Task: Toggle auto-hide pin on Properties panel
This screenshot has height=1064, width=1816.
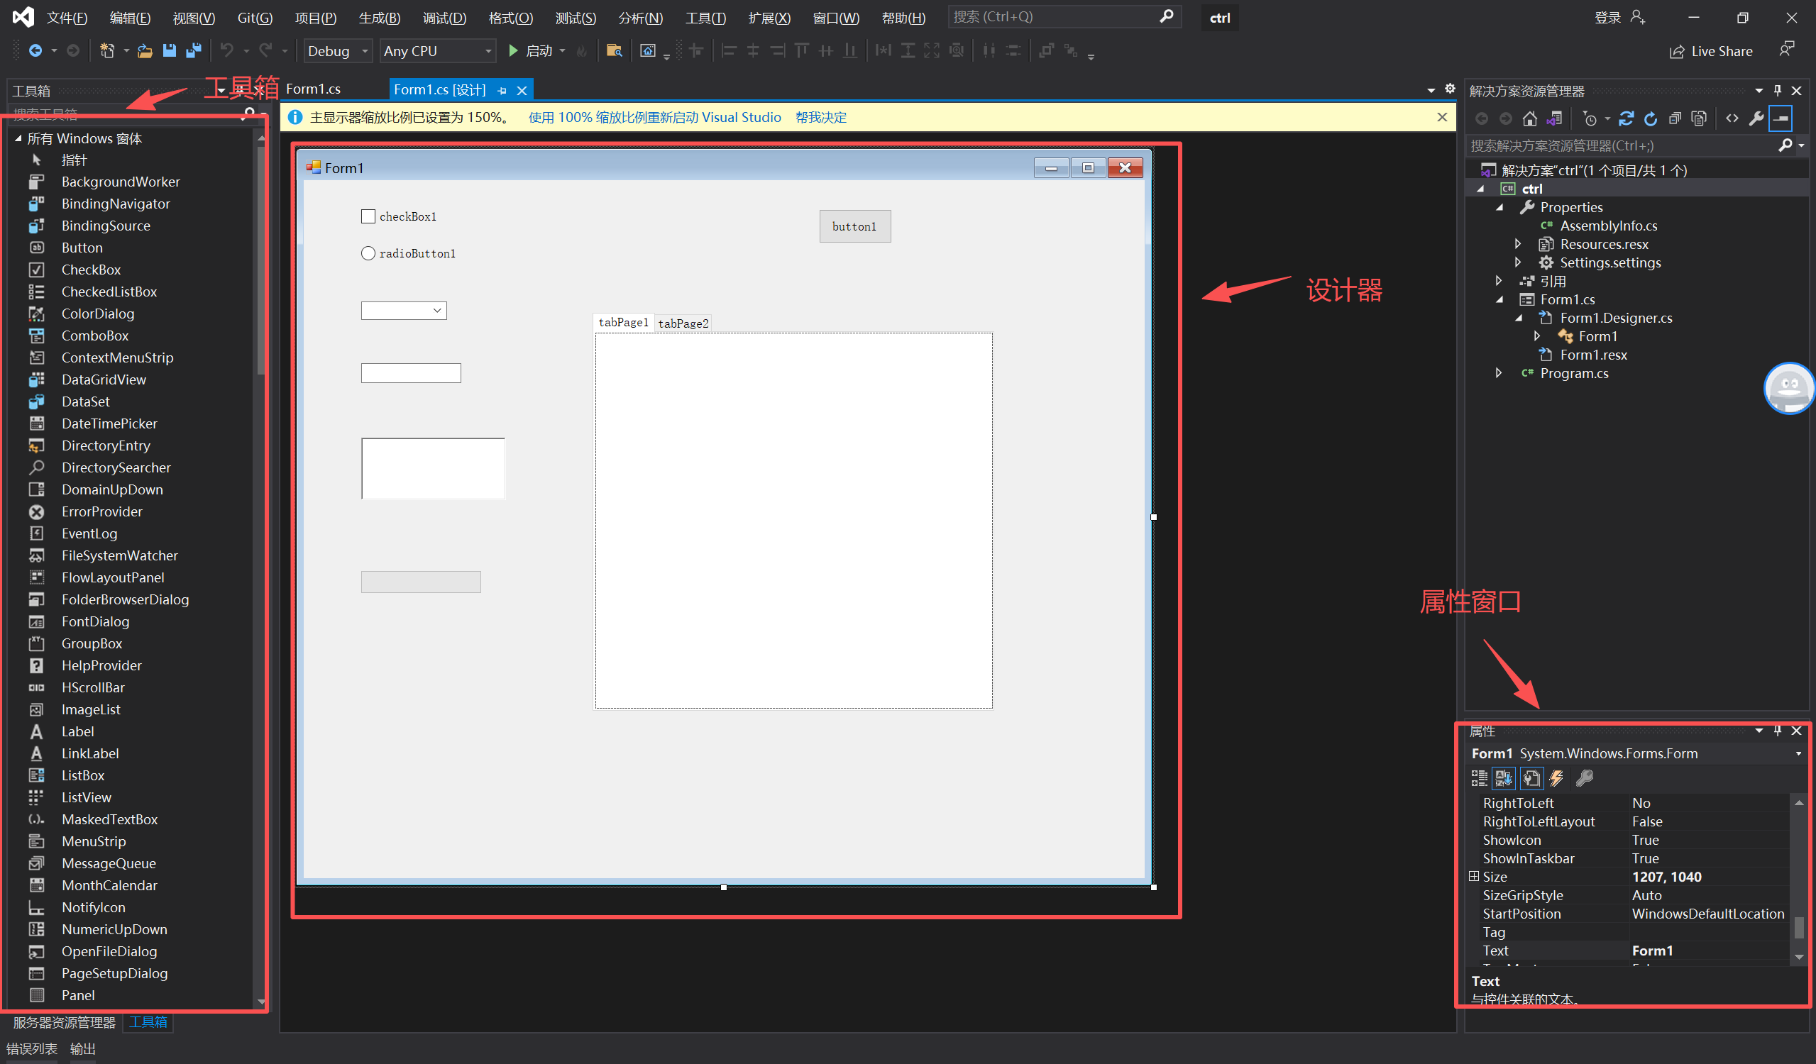Action: pyautogui.click(x=1777, y=731)
